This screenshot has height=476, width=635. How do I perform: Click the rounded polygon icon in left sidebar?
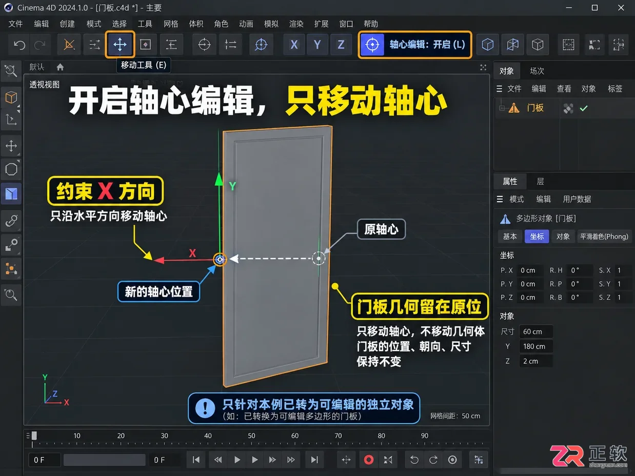(11, 169)
